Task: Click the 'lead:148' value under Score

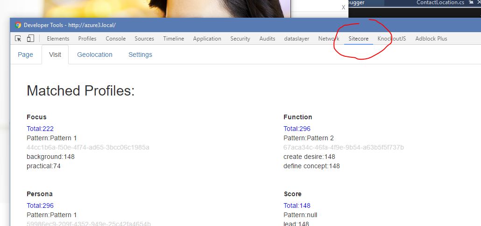Action: pyautogui.click(x=296, y=224)
